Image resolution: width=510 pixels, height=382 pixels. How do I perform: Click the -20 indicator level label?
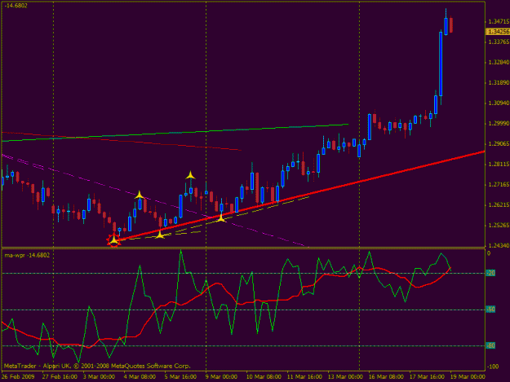pos(490,273)
